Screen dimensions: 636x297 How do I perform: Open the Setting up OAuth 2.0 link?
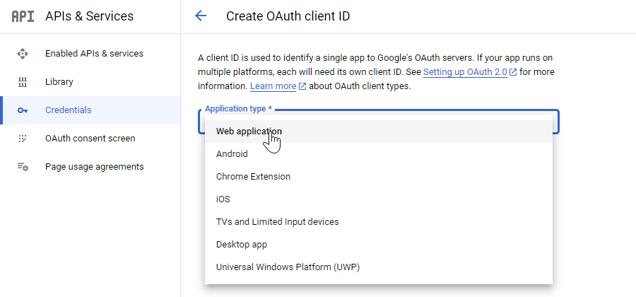point(465,72)
